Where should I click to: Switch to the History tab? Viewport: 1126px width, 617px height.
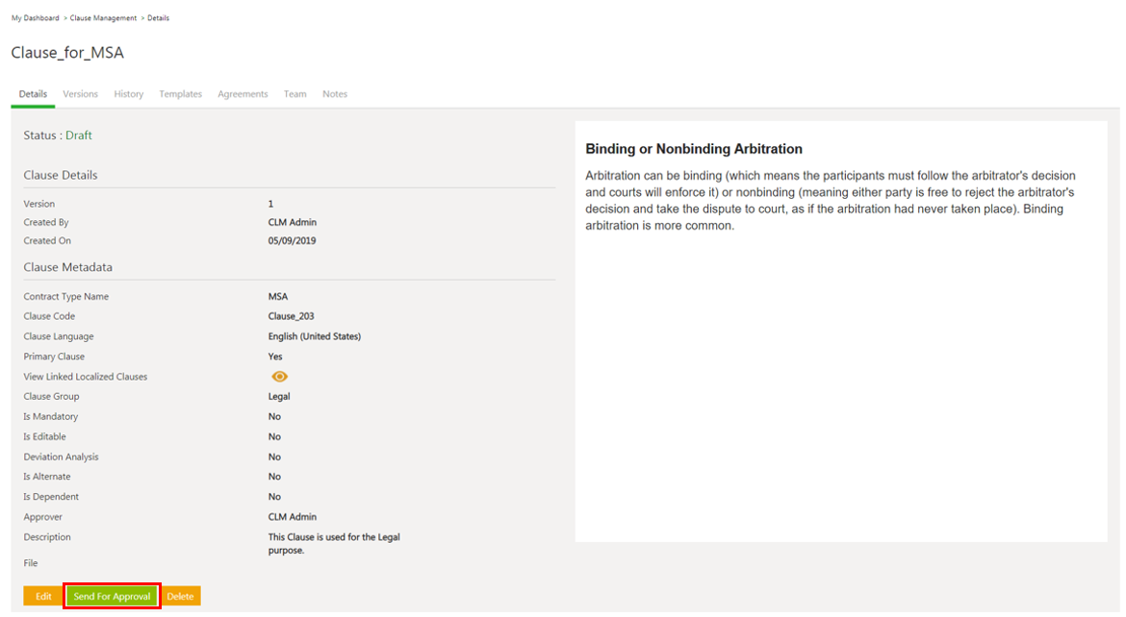128,94
